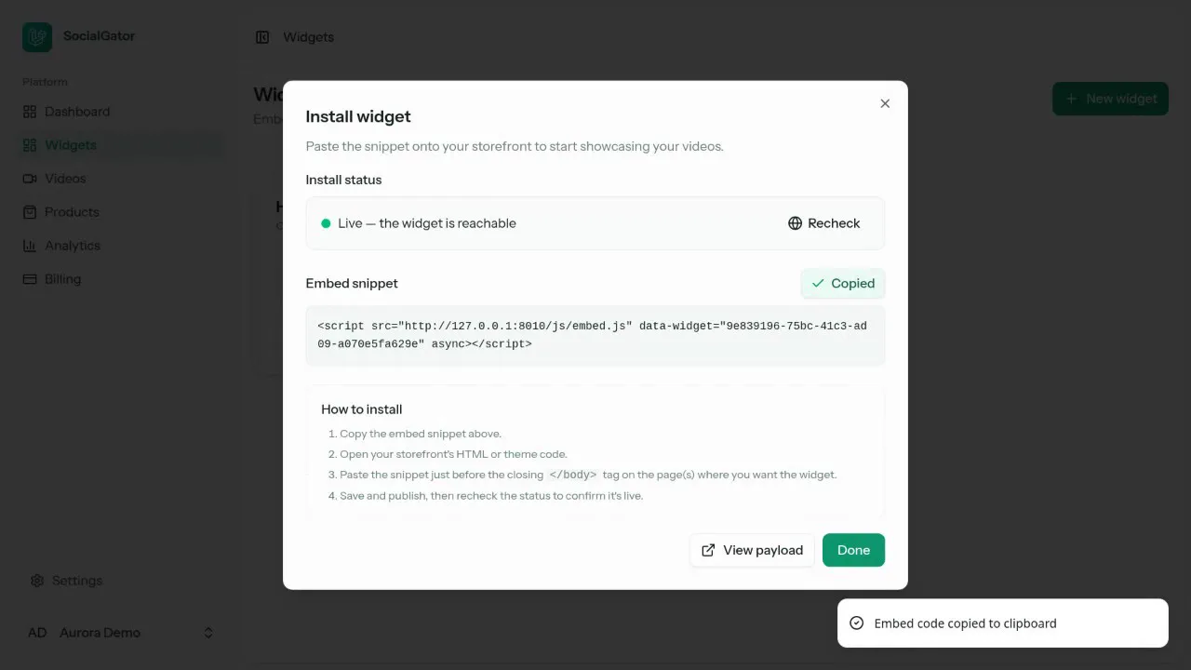Click step "Save and publish, then recheck..."
The width and height of the screenshot is (1191, 670).
(491, 495)
